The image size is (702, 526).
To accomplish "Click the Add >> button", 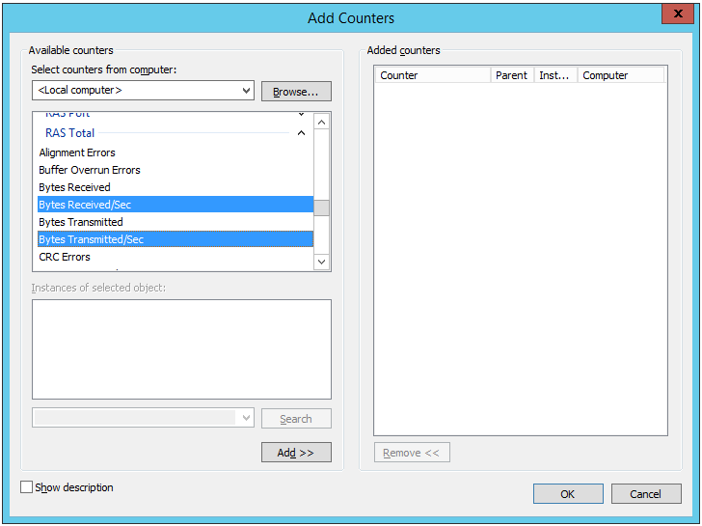I will tap(296, 453).
